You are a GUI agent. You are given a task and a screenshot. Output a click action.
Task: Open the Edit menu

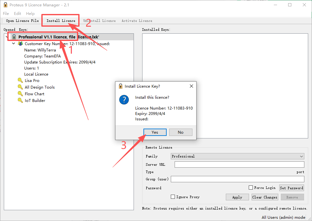[17, 14]
